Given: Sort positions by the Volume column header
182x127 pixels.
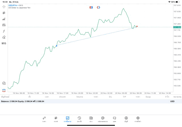Looking at the screenshot, I should pos(80,97).
